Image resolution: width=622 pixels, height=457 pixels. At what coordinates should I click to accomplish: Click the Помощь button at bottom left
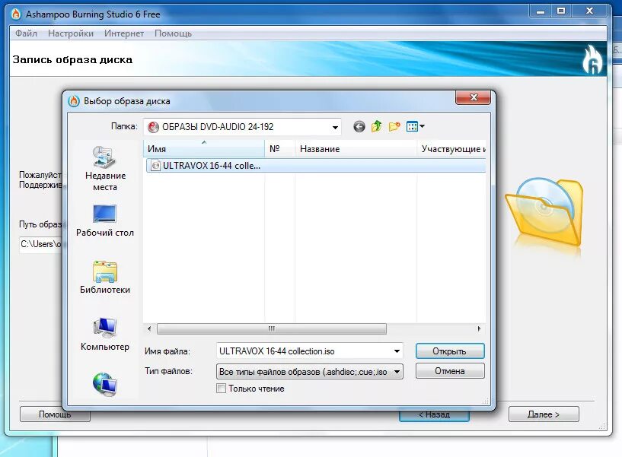55,414
